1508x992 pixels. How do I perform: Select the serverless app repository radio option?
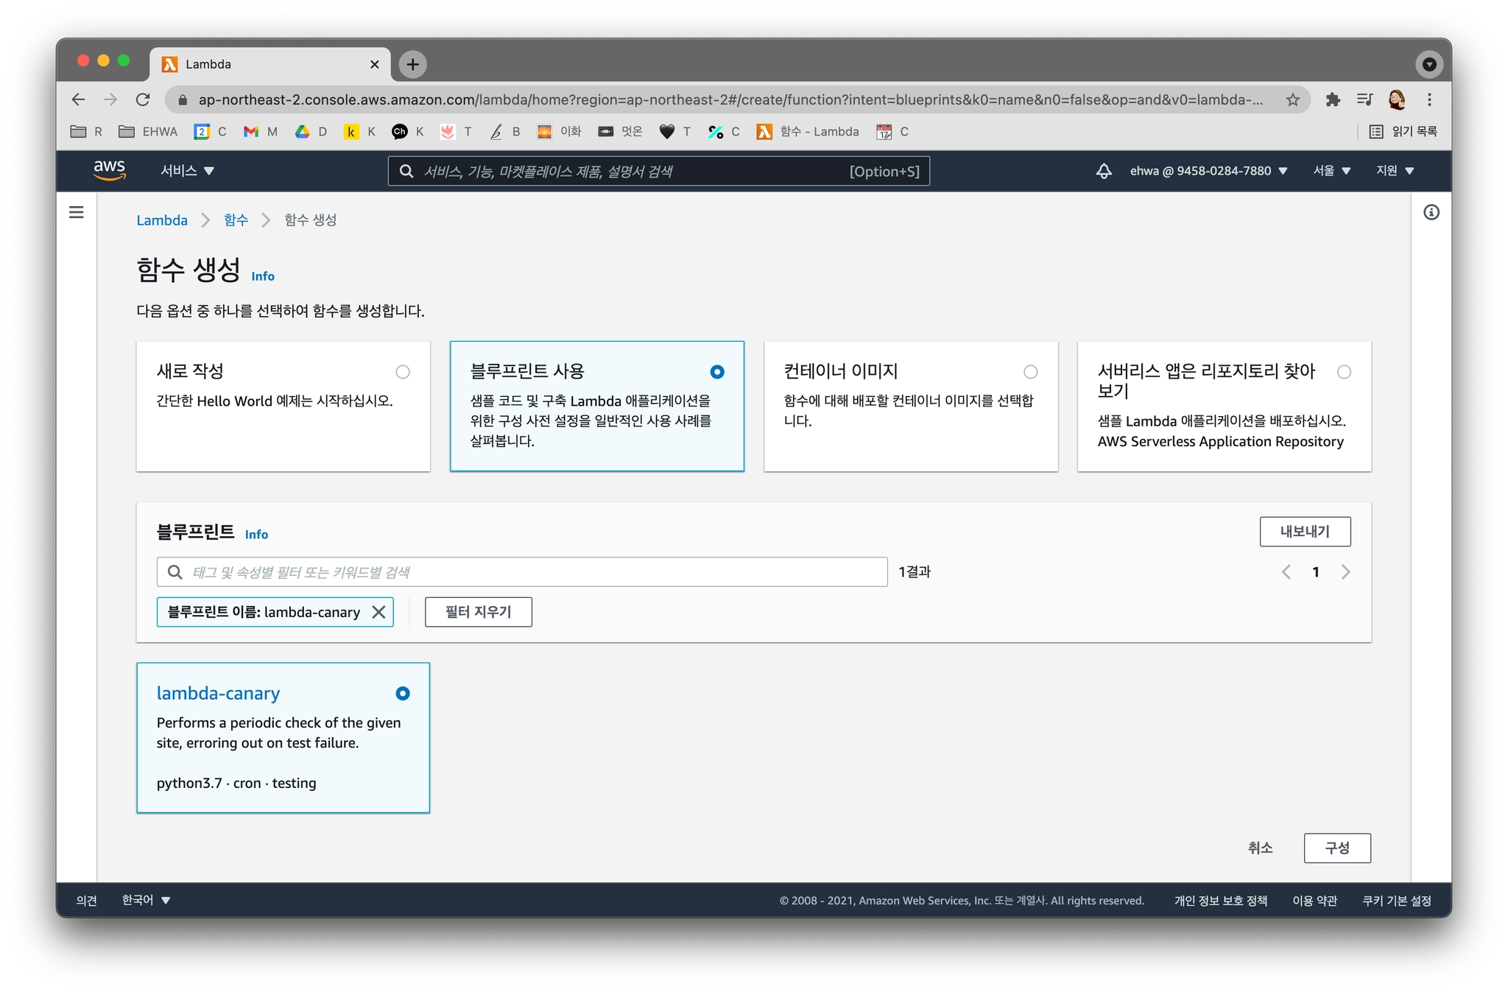tap(1344, 372)
